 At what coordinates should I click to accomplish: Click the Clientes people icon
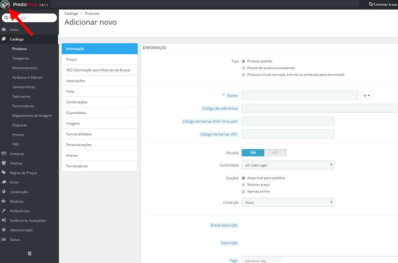(x=4, y=163)
